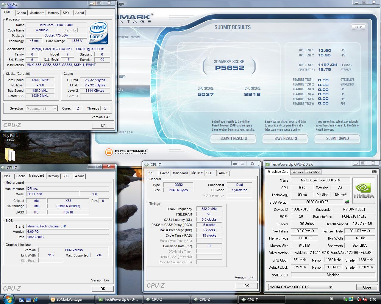Click the taskbar clock showing 1:40
The image size is (381, 304).
coord(373,300)
